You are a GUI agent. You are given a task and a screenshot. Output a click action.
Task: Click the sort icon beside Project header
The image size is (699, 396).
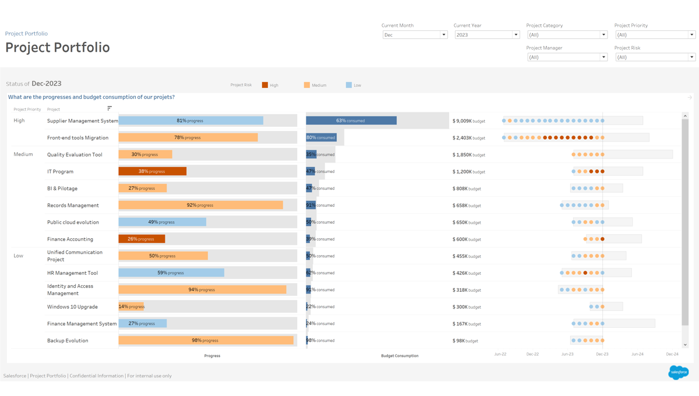pyautogui.click(x=110, y=108)
